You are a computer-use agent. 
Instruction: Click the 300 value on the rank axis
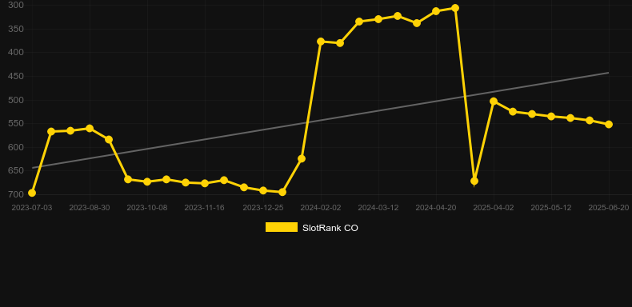(x=16, y=6)
